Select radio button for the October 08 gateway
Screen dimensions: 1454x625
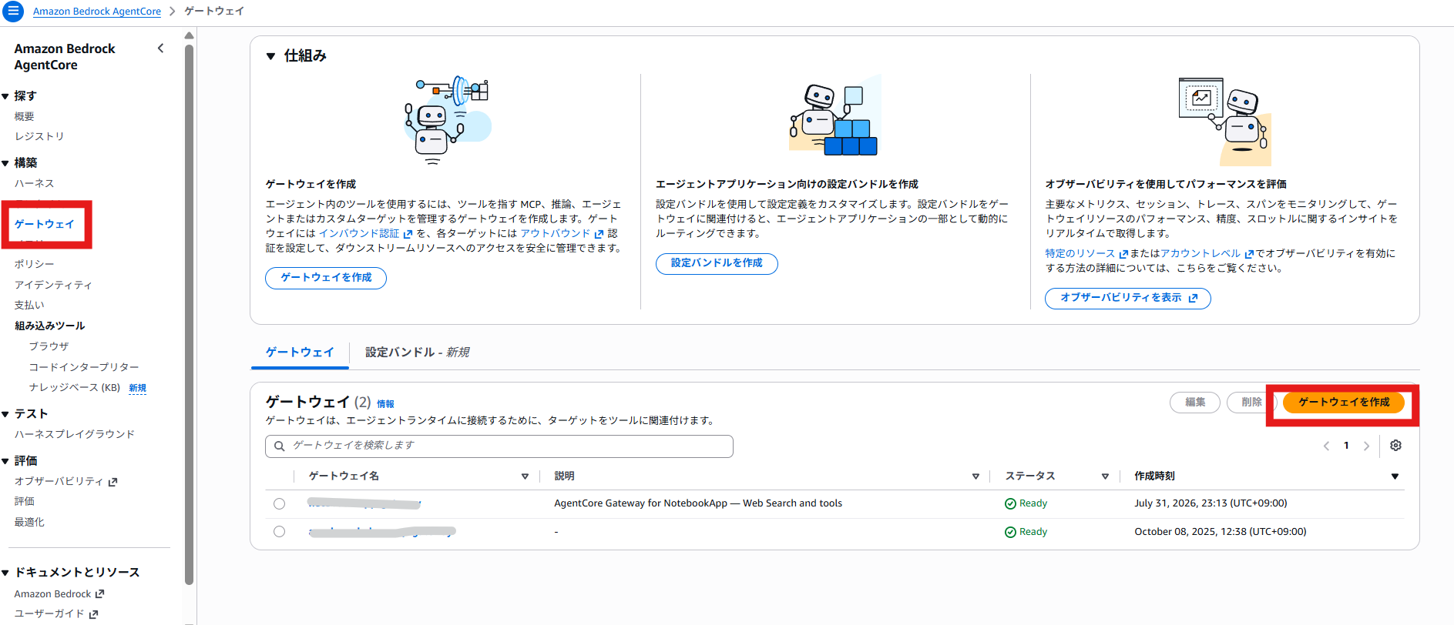(279, 532)
